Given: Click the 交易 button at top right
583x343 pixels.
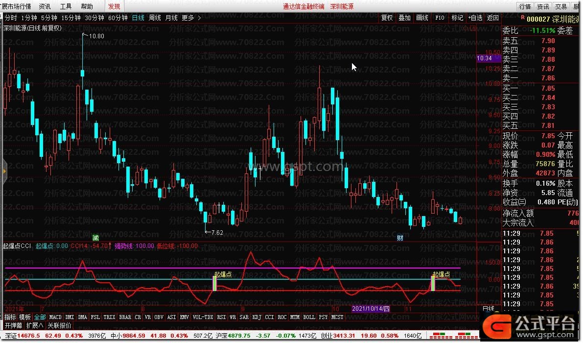Looking at the screenshot, I should click(560, 6).
